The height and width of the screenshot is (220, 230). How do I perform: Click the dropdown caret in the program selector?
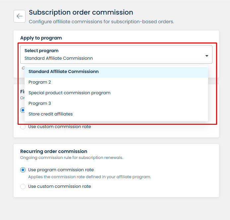pyautogui.click(x=206, y=56)
